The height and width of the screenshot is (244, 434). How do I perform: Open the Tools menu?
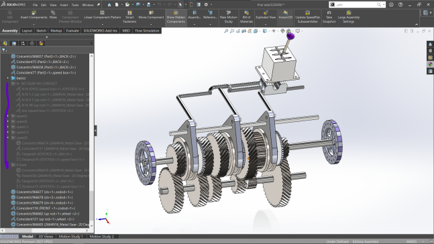(x=75, y=5)
